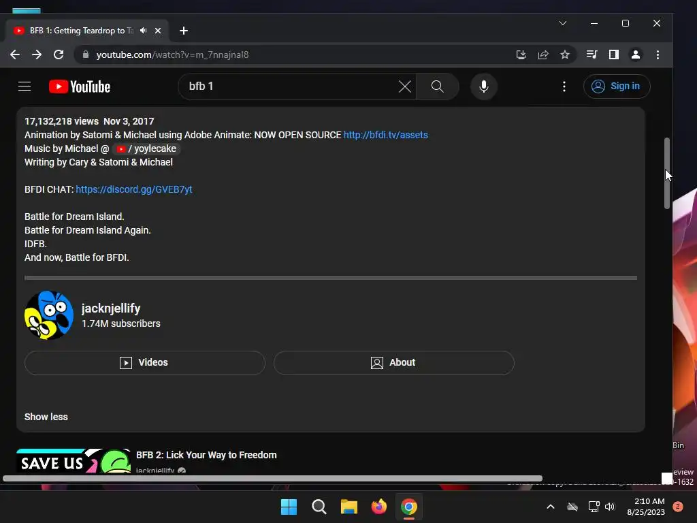697x523 pixels.
Task: Reload the current page
Action: 59,54
